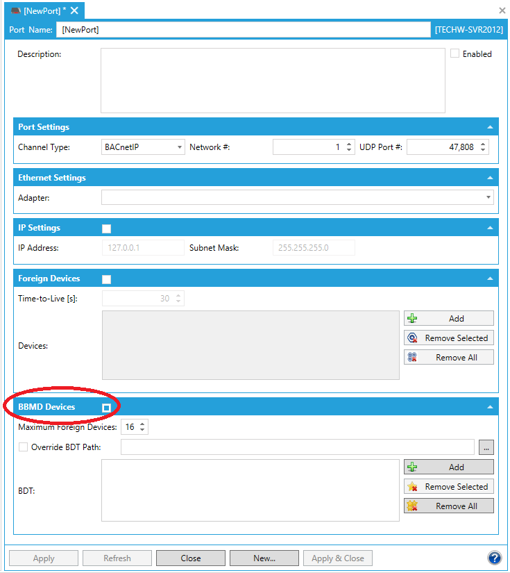This screenshot has height=573, width=510.
Task: Enable the port with the Enabled checkbox
Action: (x=455, y=53)
